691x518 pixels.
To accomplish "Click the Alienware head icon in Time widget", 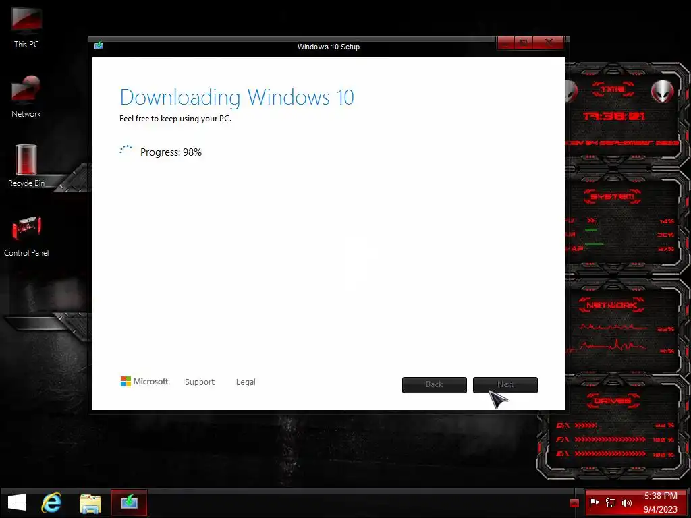I will (x=662, y=92).
